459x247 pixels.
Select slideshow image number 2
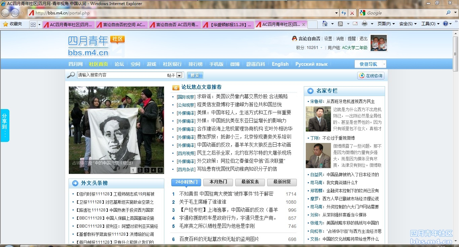140,170
